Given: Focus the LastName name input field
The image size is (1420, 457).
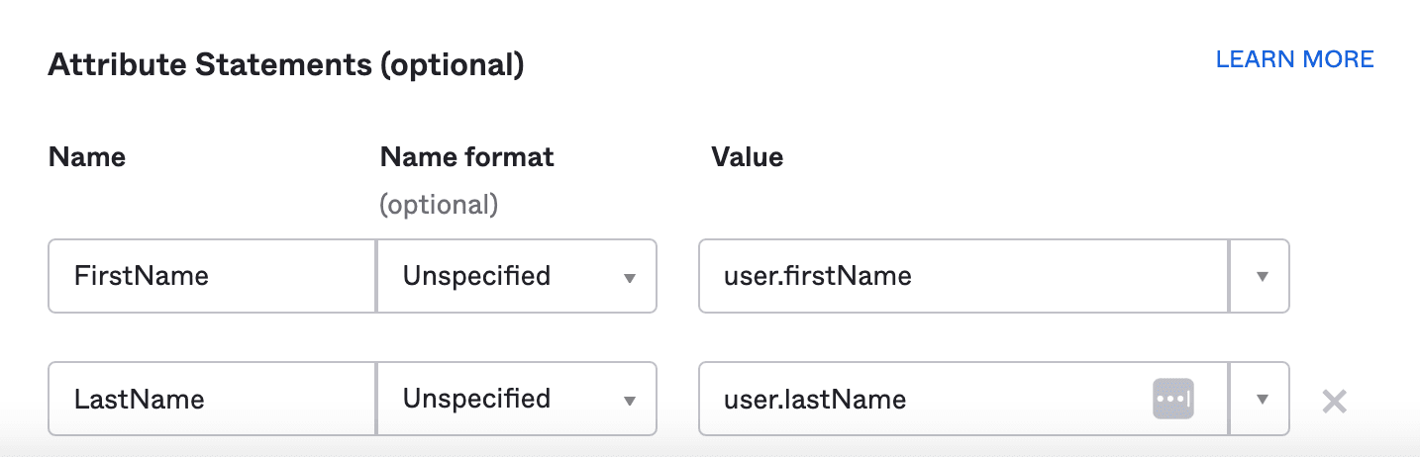Looking at the screenshot, I should (x=212, y=399).
